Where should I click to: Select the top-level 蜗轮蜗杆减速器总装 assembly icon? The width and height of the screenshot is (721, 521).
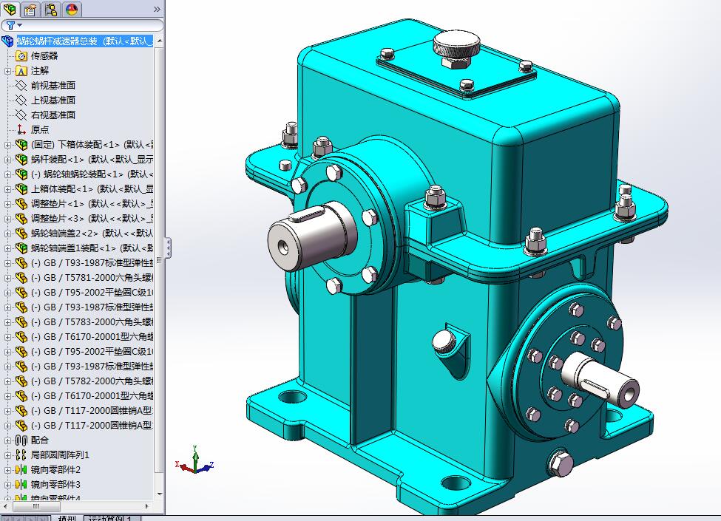pos(8,41)
